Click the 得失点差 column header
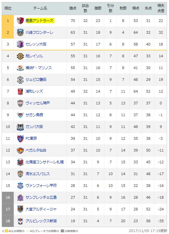Screen dimensions: 169x234 point(160,9)
